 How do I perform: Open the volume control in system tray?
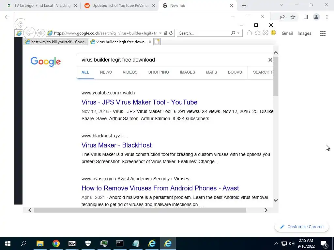292,243
